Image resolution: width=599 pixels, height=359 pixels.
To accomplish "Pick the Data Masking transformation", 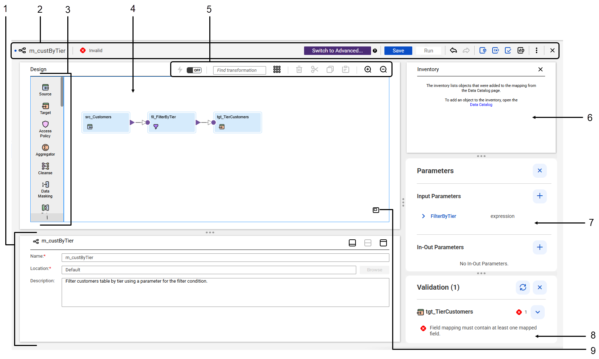I will click(x=45, y=189).
